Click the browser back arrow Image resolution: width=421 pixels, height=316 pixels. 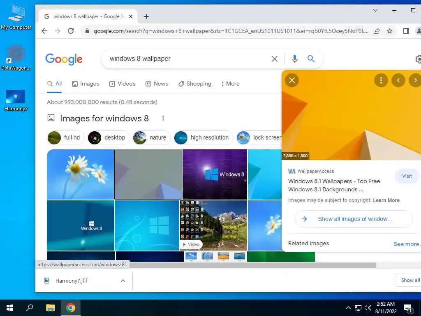click(44, 31)
